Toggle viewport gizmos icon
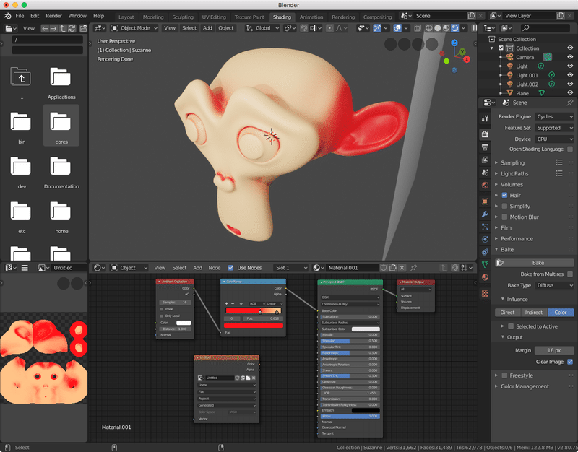This screenshot has width=578, height=452. pyautogui.click(x=376, y=28)
